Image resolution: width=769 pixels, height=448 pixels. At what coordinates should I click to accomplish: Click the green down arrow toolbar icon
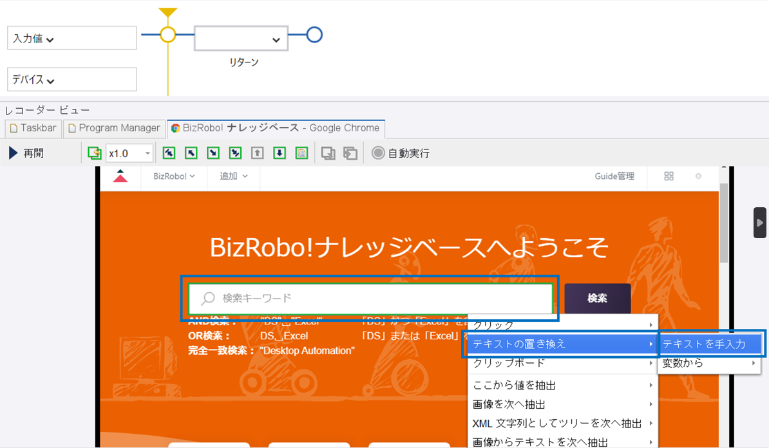tap(280, 153)
